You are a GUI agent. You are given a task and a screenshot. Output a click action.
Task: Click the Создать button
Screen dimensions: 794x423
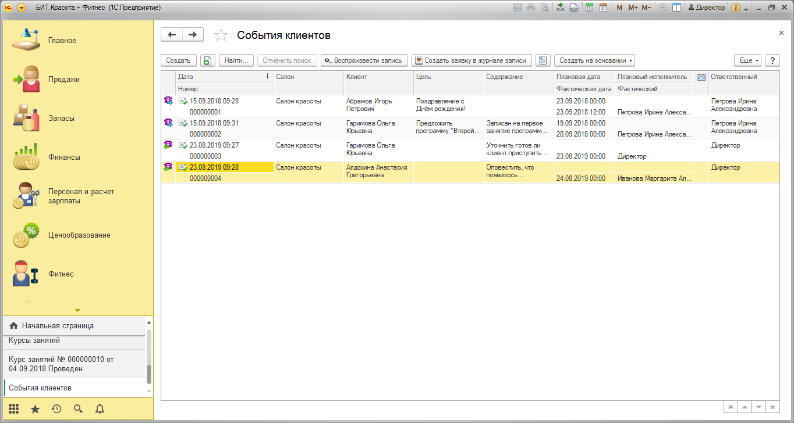[x=178, y=60]
